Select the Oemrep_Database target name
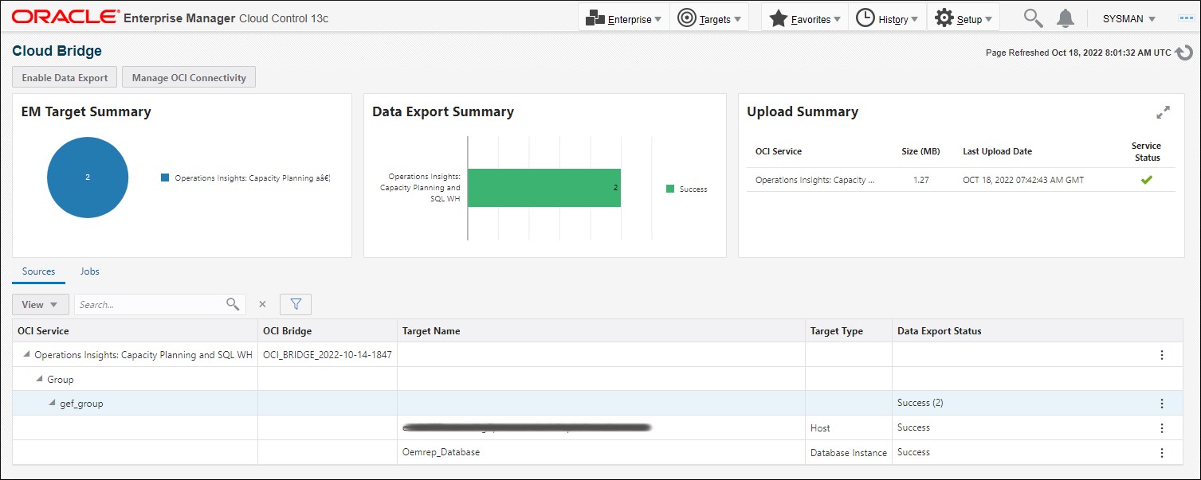 [x=442, y=452]
